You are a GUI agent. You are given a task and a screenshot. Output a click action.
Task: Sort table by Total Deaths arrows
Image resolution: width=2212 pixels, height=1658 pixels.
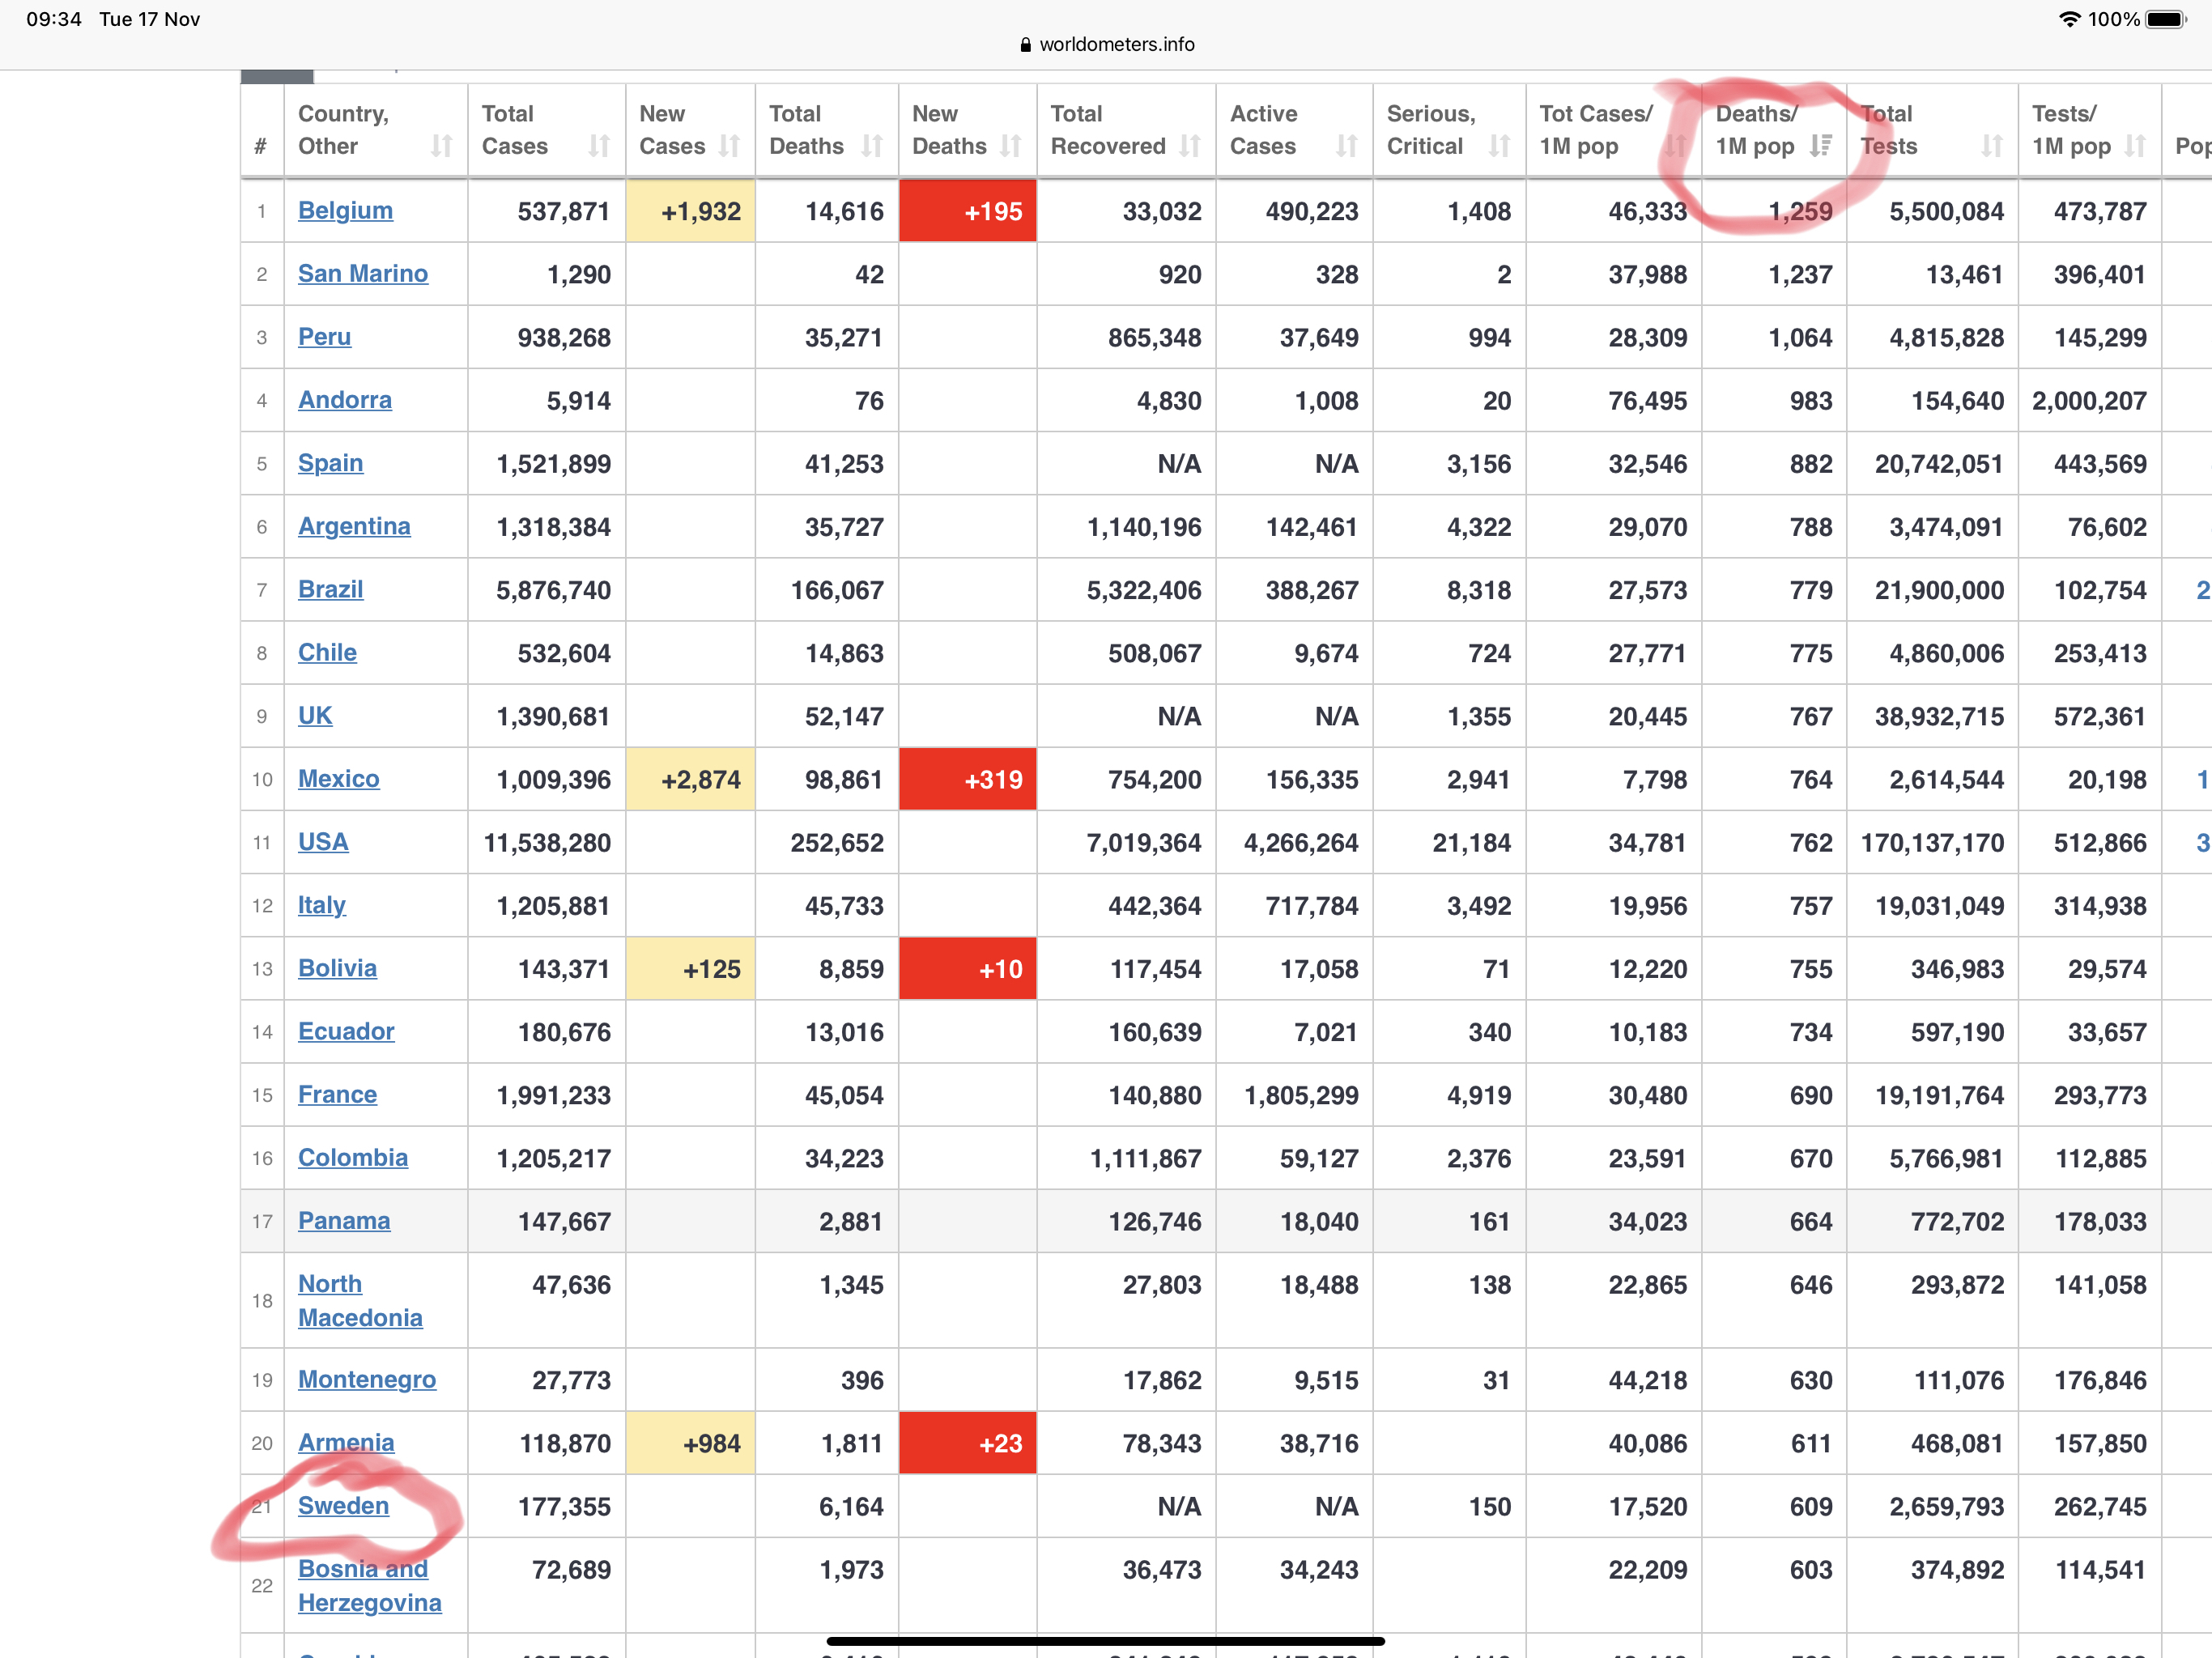coord(872,146)
